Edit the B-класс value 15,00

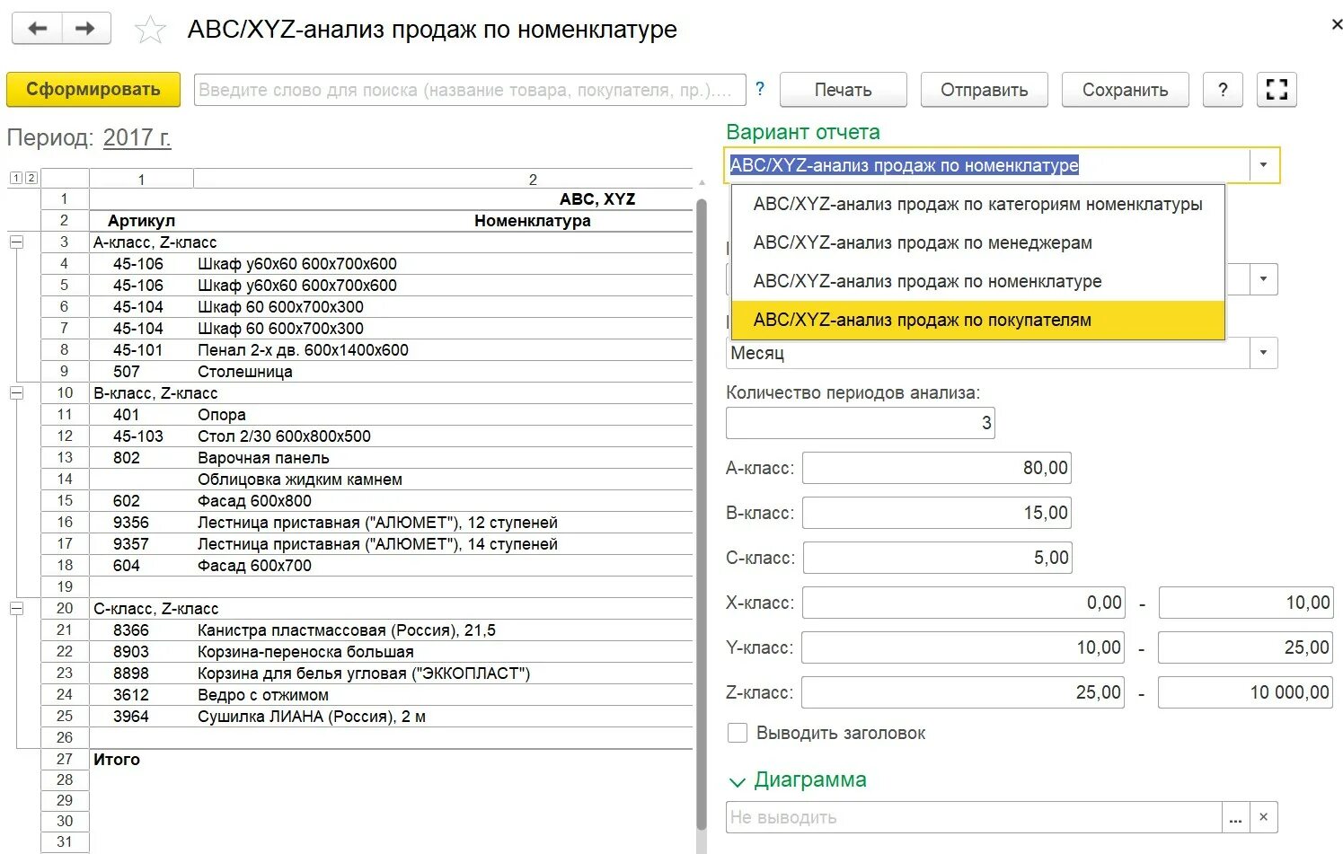[x=937, y=513]
